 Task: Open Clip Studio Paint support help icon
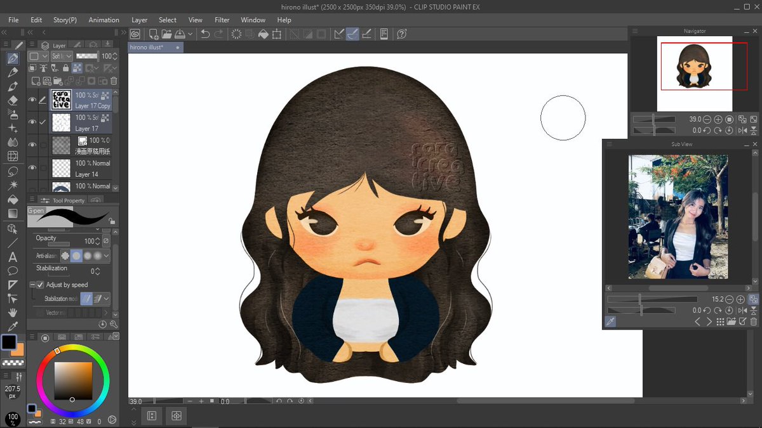401,34
